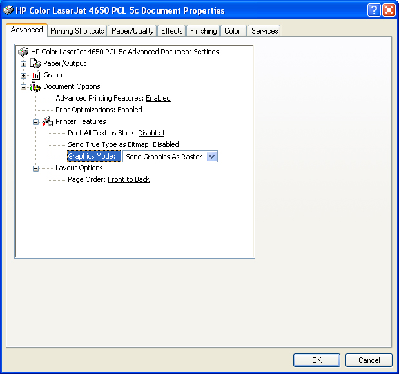399x374 pixels.
Task: Switch to the Advanced tab
Action: coord(26,30)
